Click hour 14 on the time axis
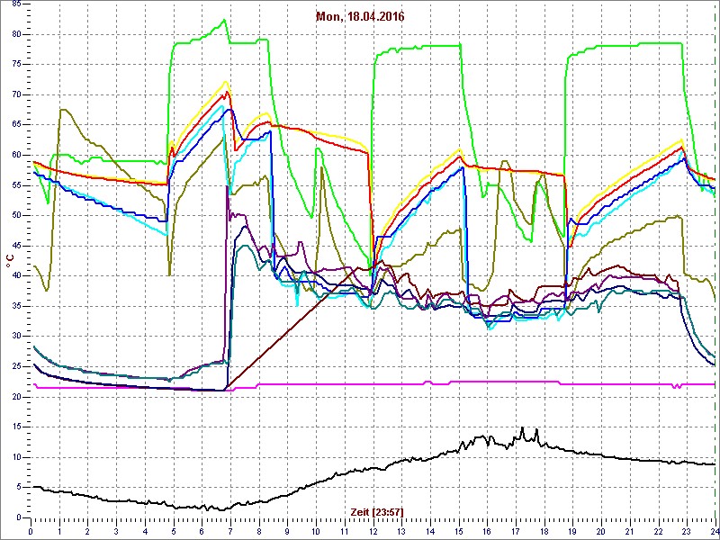 [431, 532]
